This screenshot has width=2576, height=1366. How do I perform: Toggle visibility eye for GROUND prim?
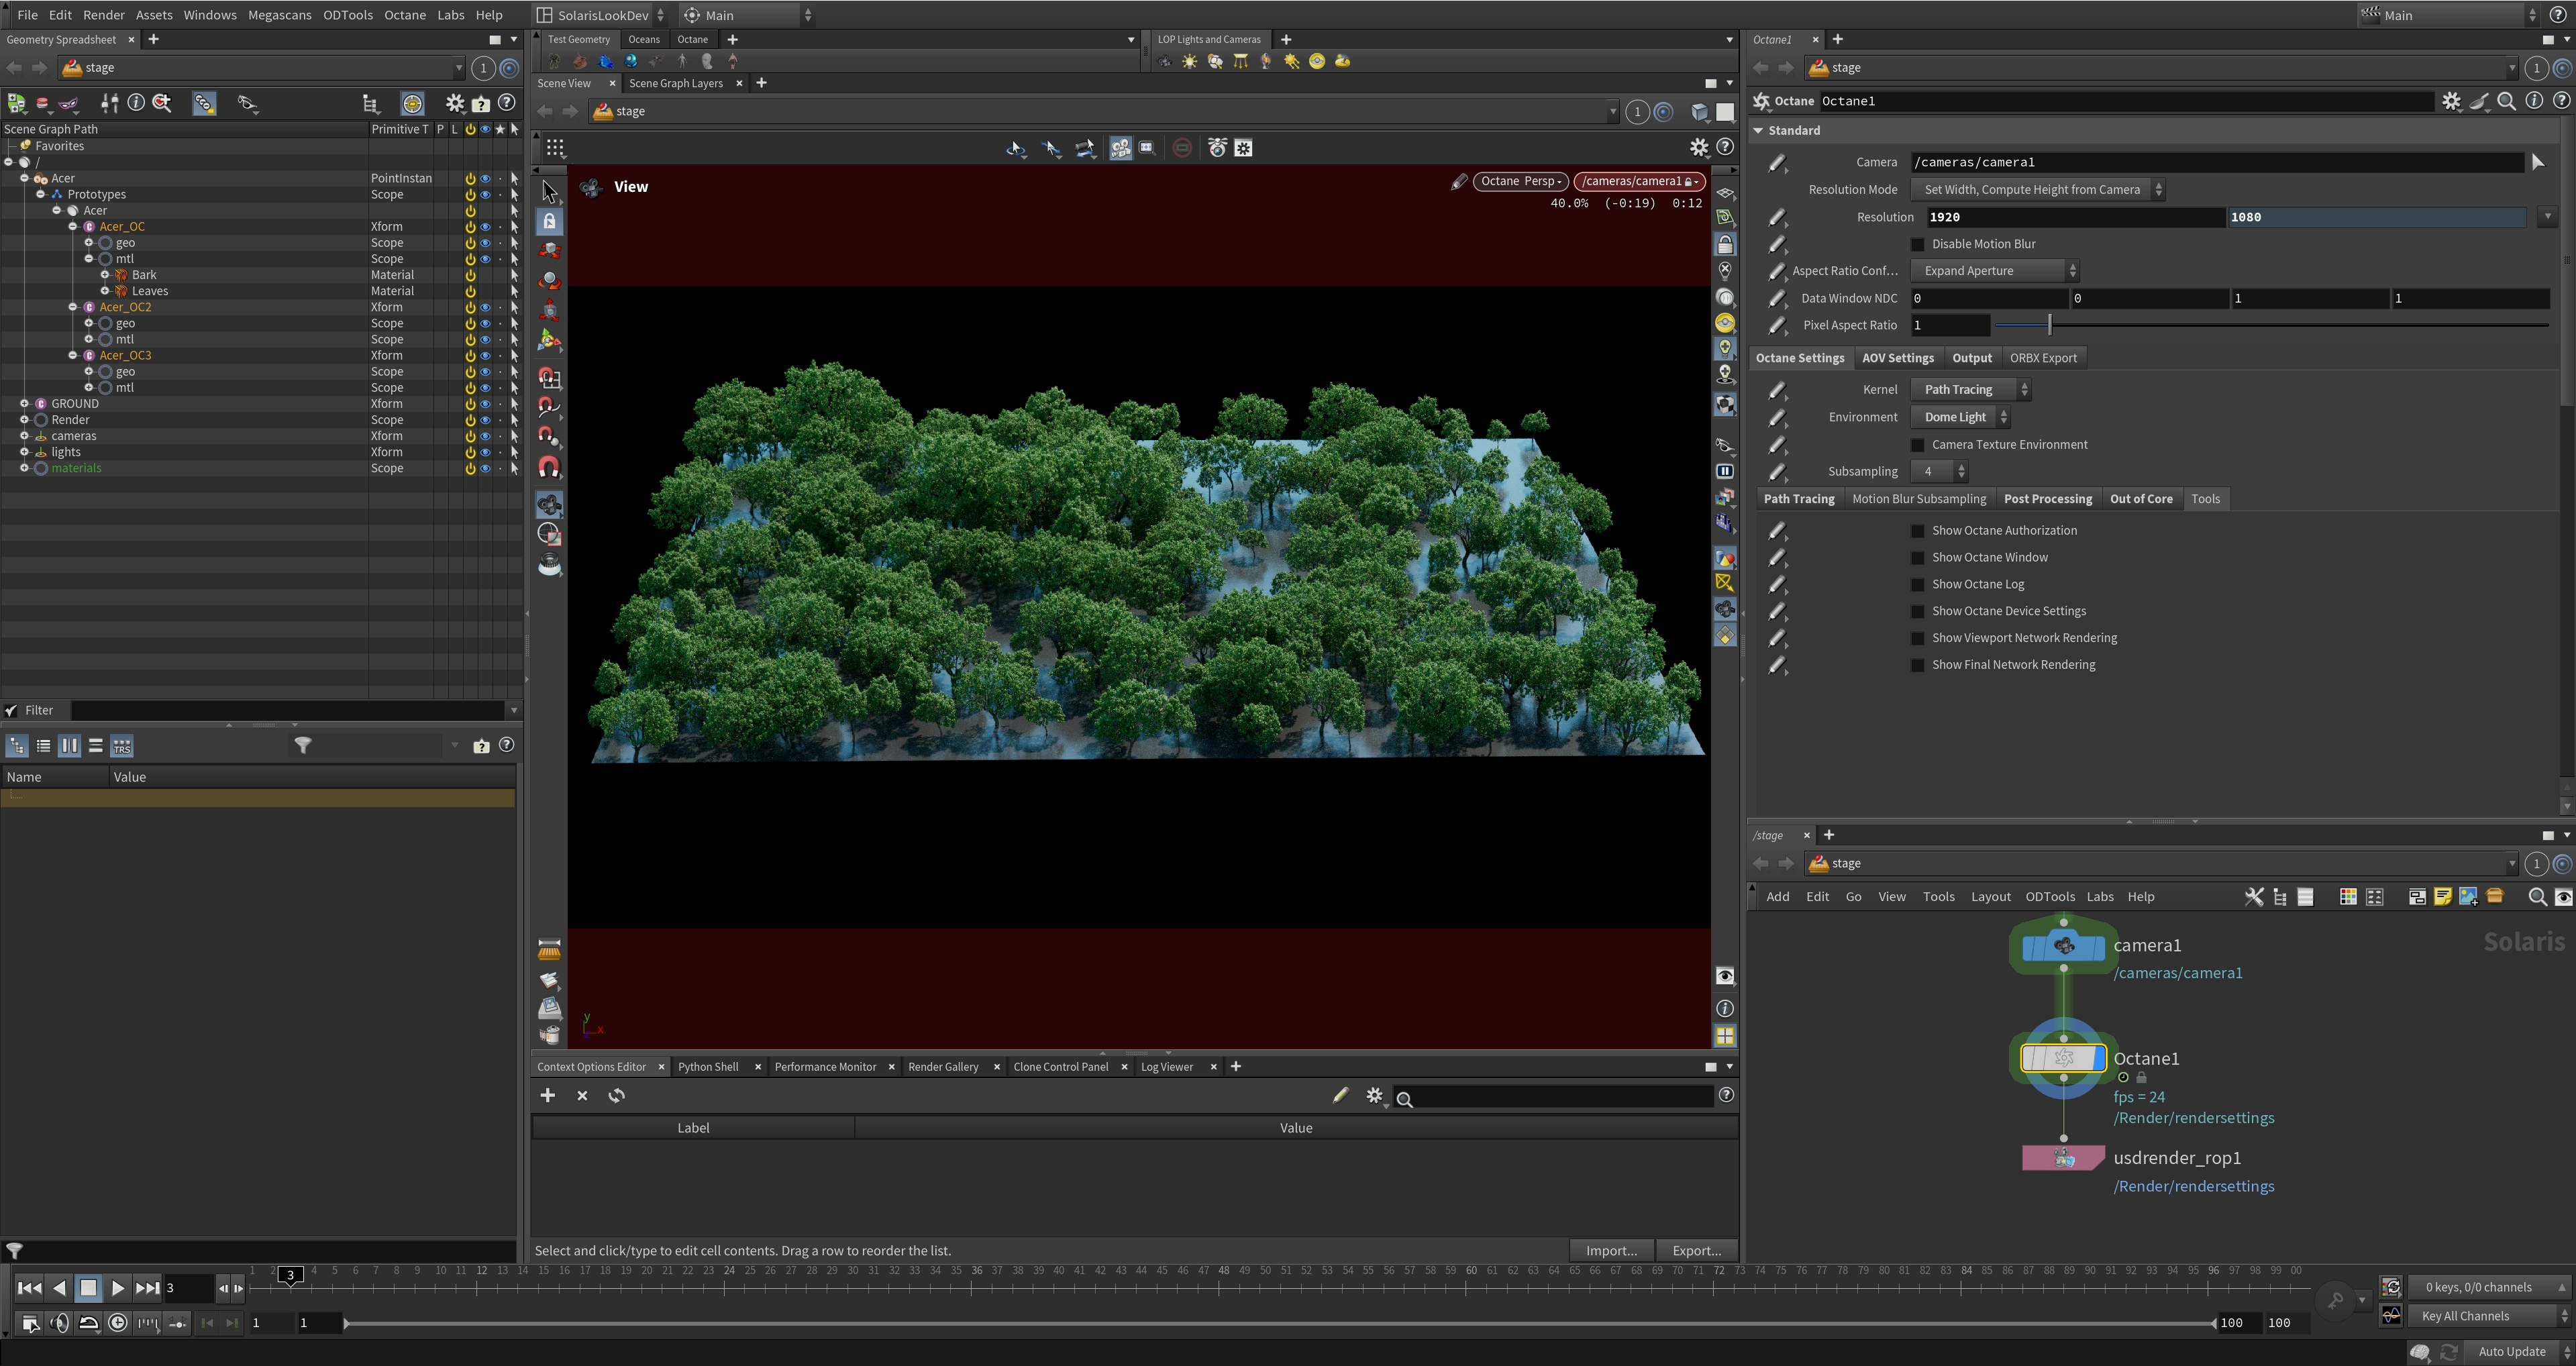(485, 404)
